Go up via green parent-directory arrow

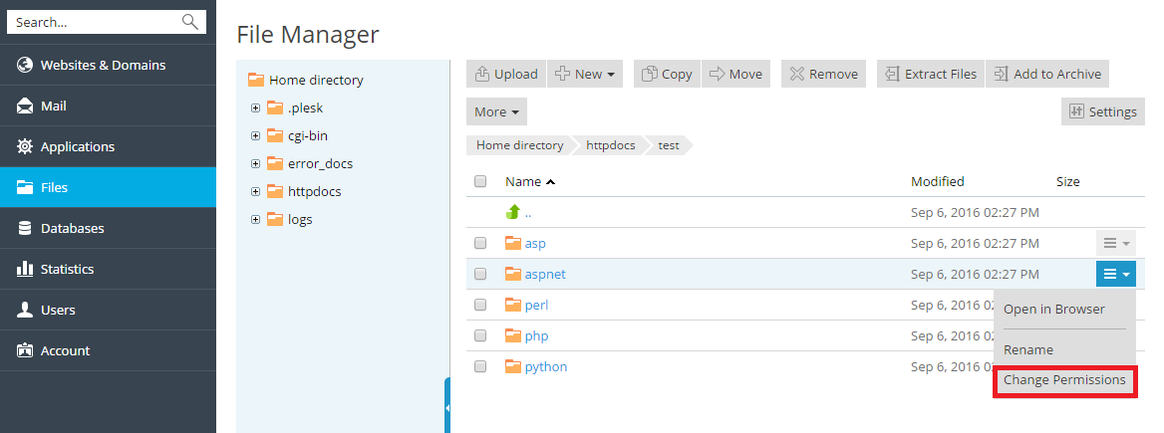(513, 212)
